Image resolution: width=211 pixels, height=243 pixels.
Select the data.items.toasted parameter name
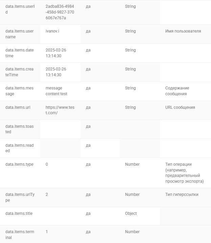click(x=20, y=129)
